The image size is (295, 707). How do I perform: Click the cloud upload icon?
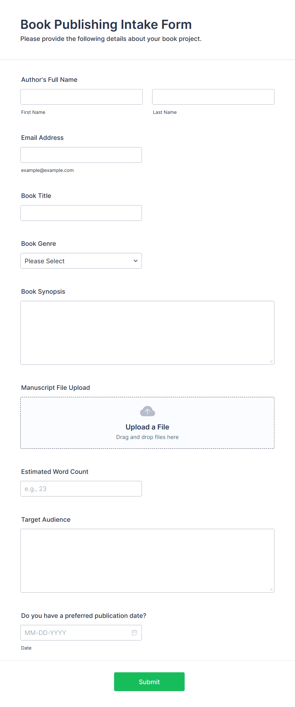pos(147,411)
